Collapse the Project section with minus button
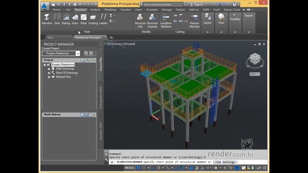The image size is (308, 173). coord(94,60)
